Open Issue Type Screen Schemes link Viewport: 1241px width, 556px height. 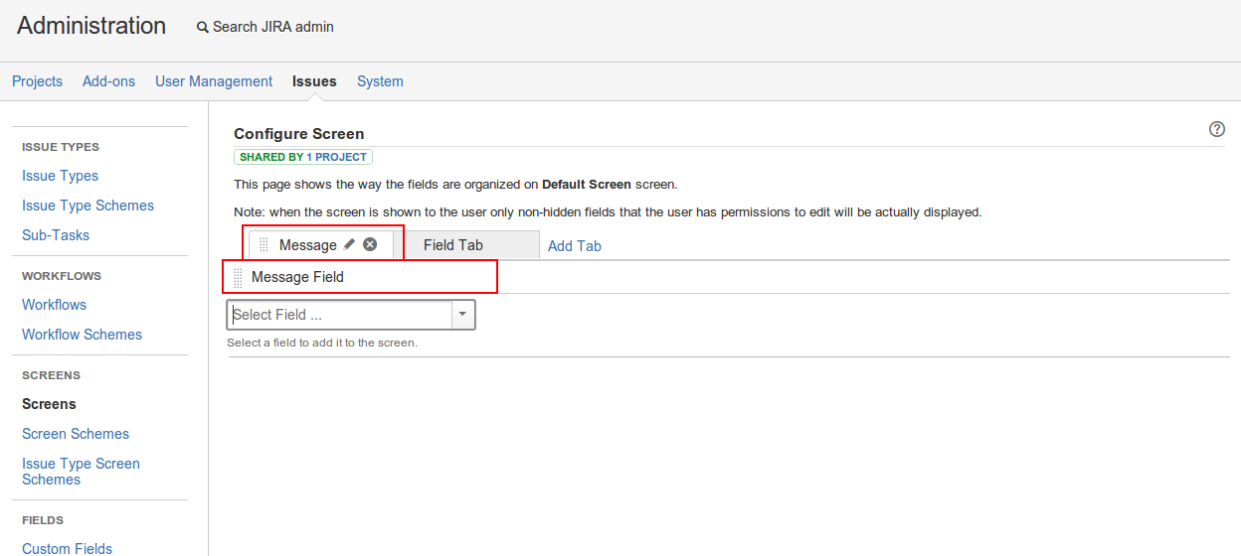[81, 472]
